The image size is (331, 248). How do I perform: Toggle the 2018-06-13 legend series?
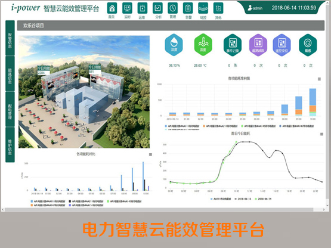pos(243,199)
